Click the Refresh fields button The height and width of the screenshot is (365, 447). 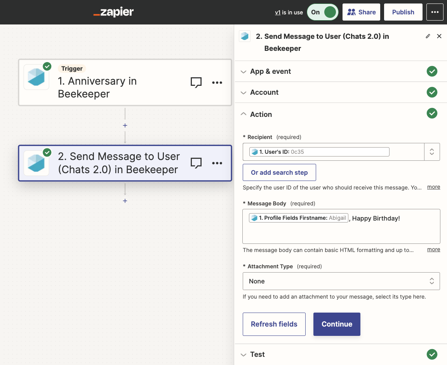(274, 324)
